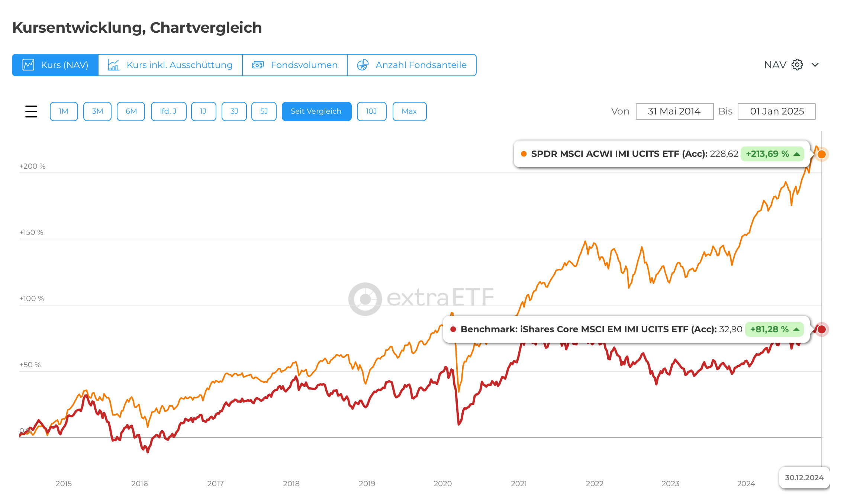This screenshot has width=844, height=504.
Task: Click the 30.12.2024 date marker label
Action: tap(804, 478)
